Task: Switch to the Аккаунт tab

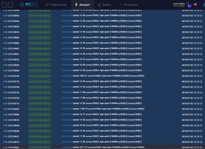Action: point(83,5)
